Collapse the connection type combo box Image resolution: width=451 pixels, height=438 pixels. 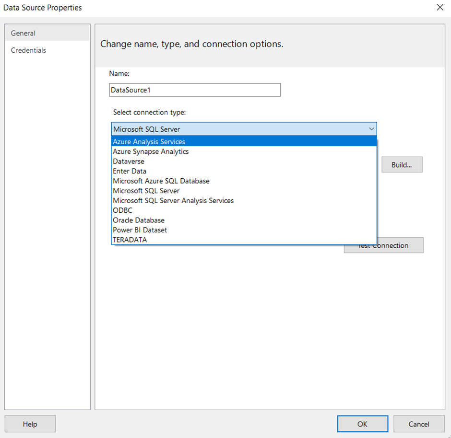[x=371, y=129]
